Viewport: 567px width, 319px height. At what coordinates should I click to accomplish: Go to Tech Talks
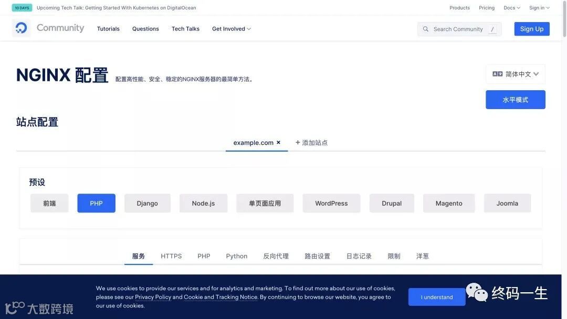(185, 28)
